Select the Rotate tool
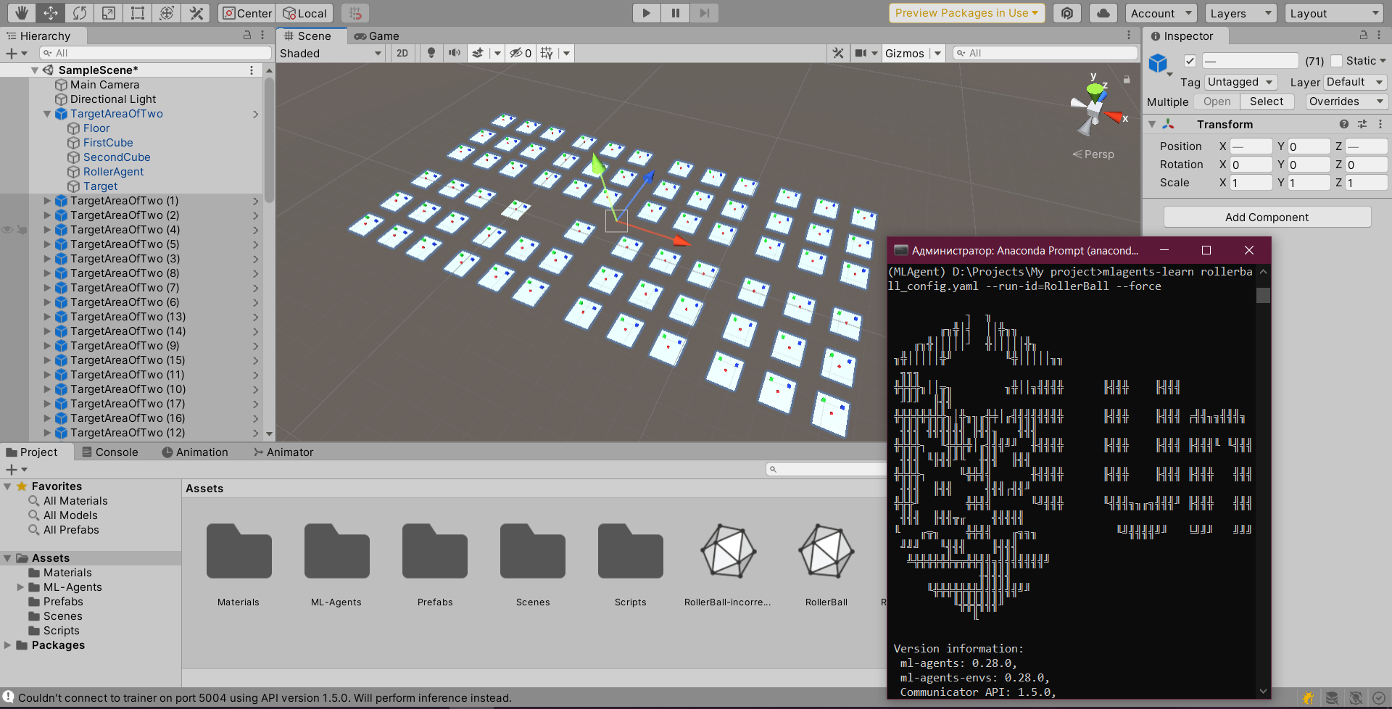1392x709 pixels. coord(80,13)
